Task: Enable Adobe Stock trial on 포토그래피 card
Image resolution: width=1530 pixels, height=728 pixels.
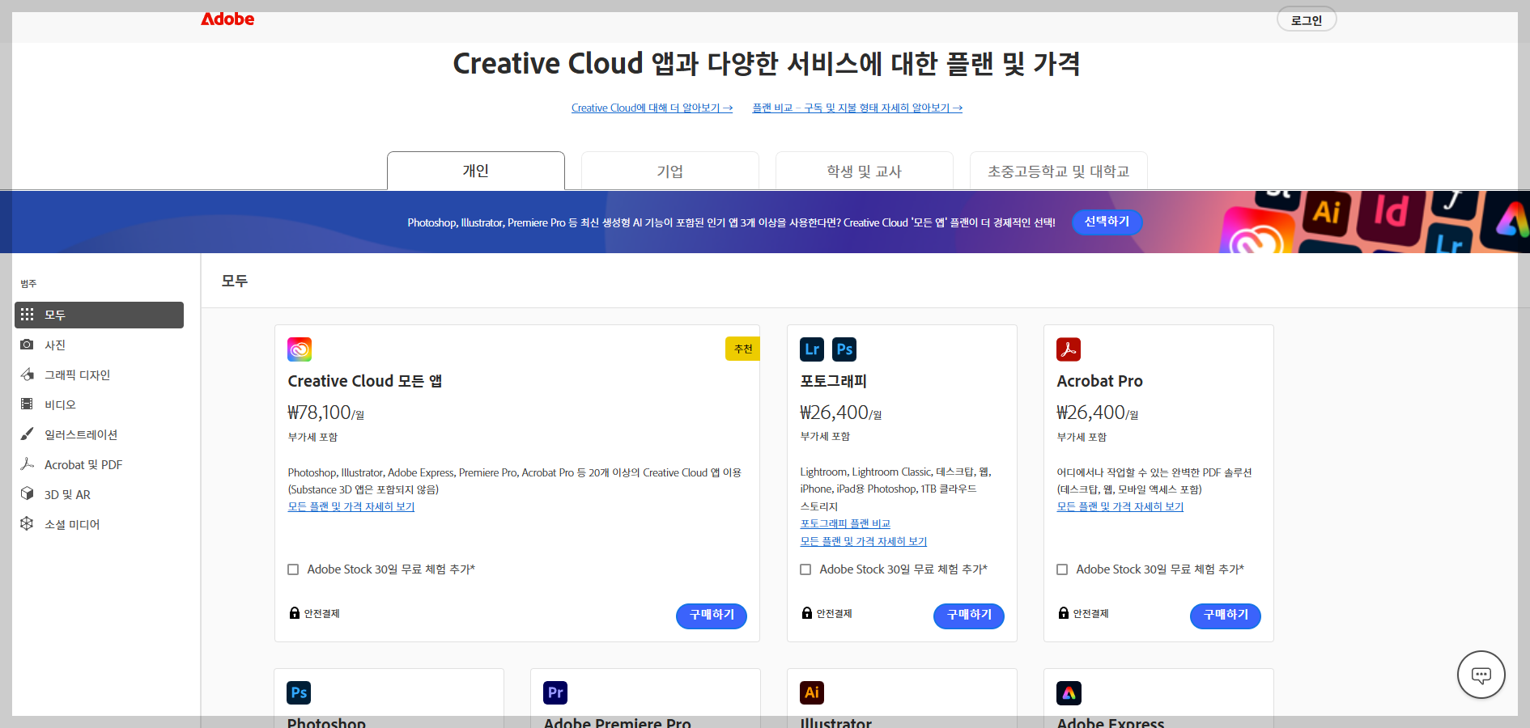Action: 805,569
